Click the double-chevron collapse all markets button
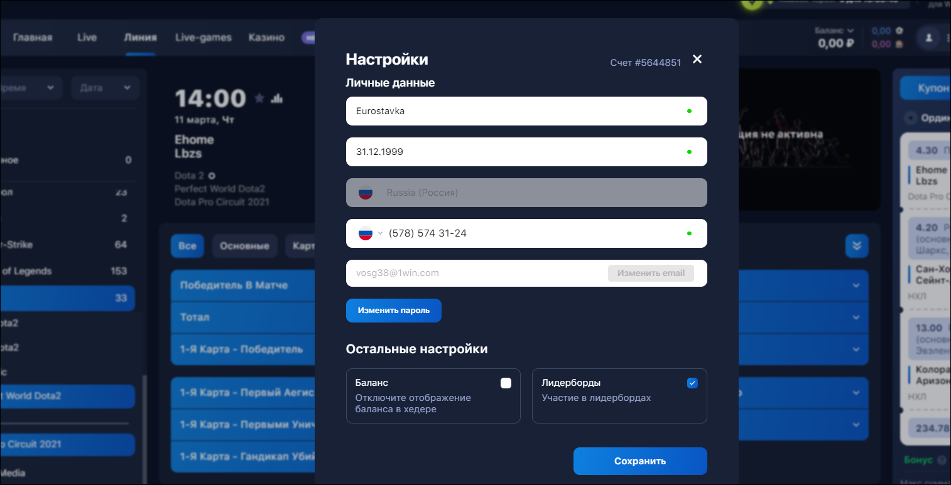The height and width of the screenshot is (485, 951). tap(857, 246)
